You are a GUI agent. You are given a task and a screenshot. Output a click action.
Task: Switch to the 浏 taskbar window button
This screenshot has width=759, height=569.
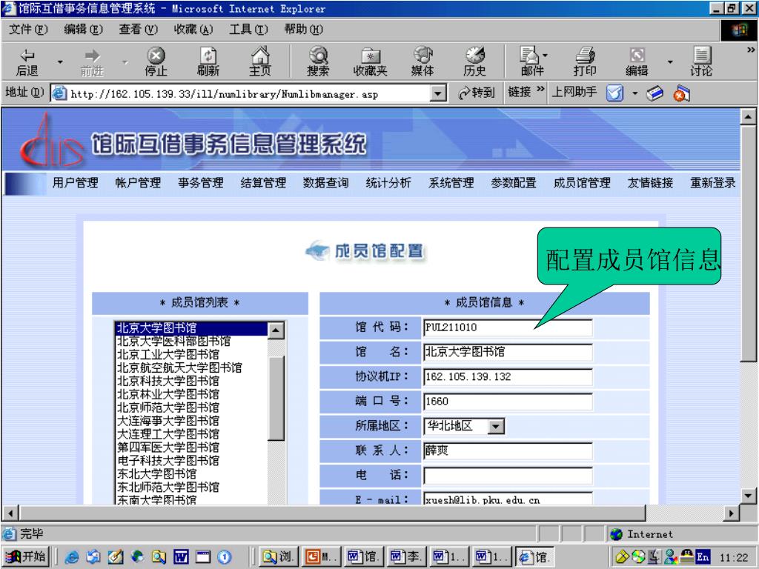[x=279, y=557]
